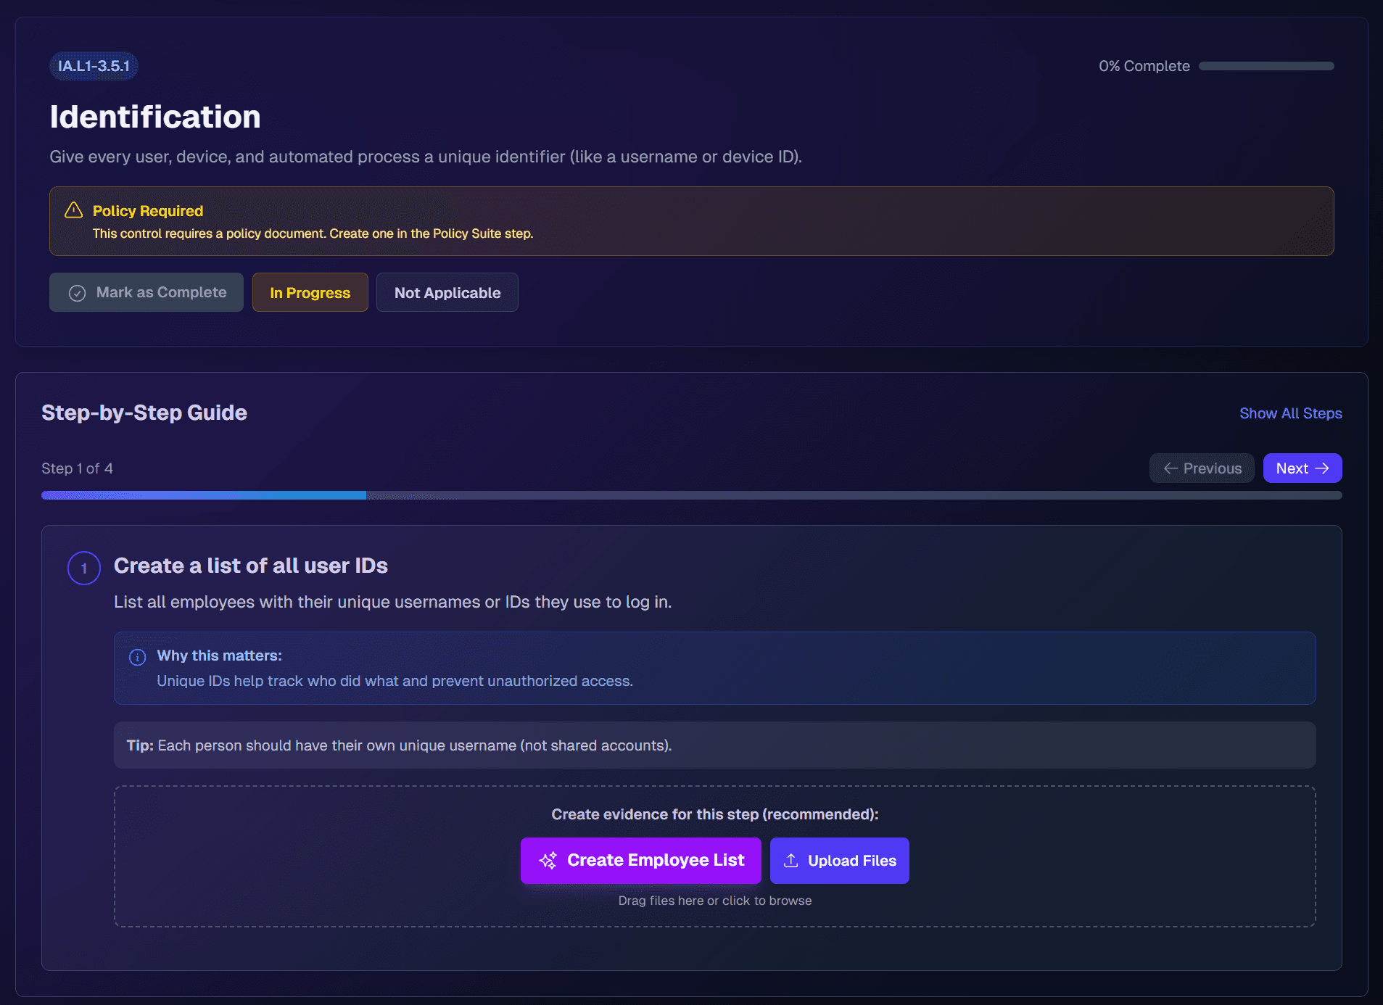Mark the Identification control as Complete
This screenshot has width=1383, height=1005.
pyautogui.click(x=146, y=292)
